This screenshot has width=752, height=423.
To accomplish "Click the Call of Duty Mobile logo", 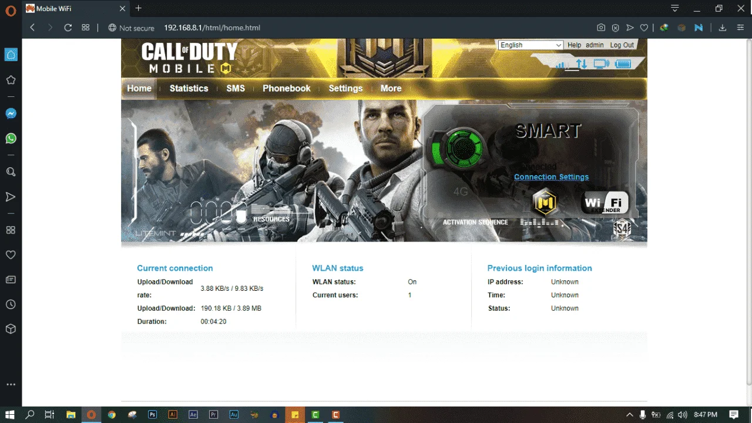I will tap(189, 58).
